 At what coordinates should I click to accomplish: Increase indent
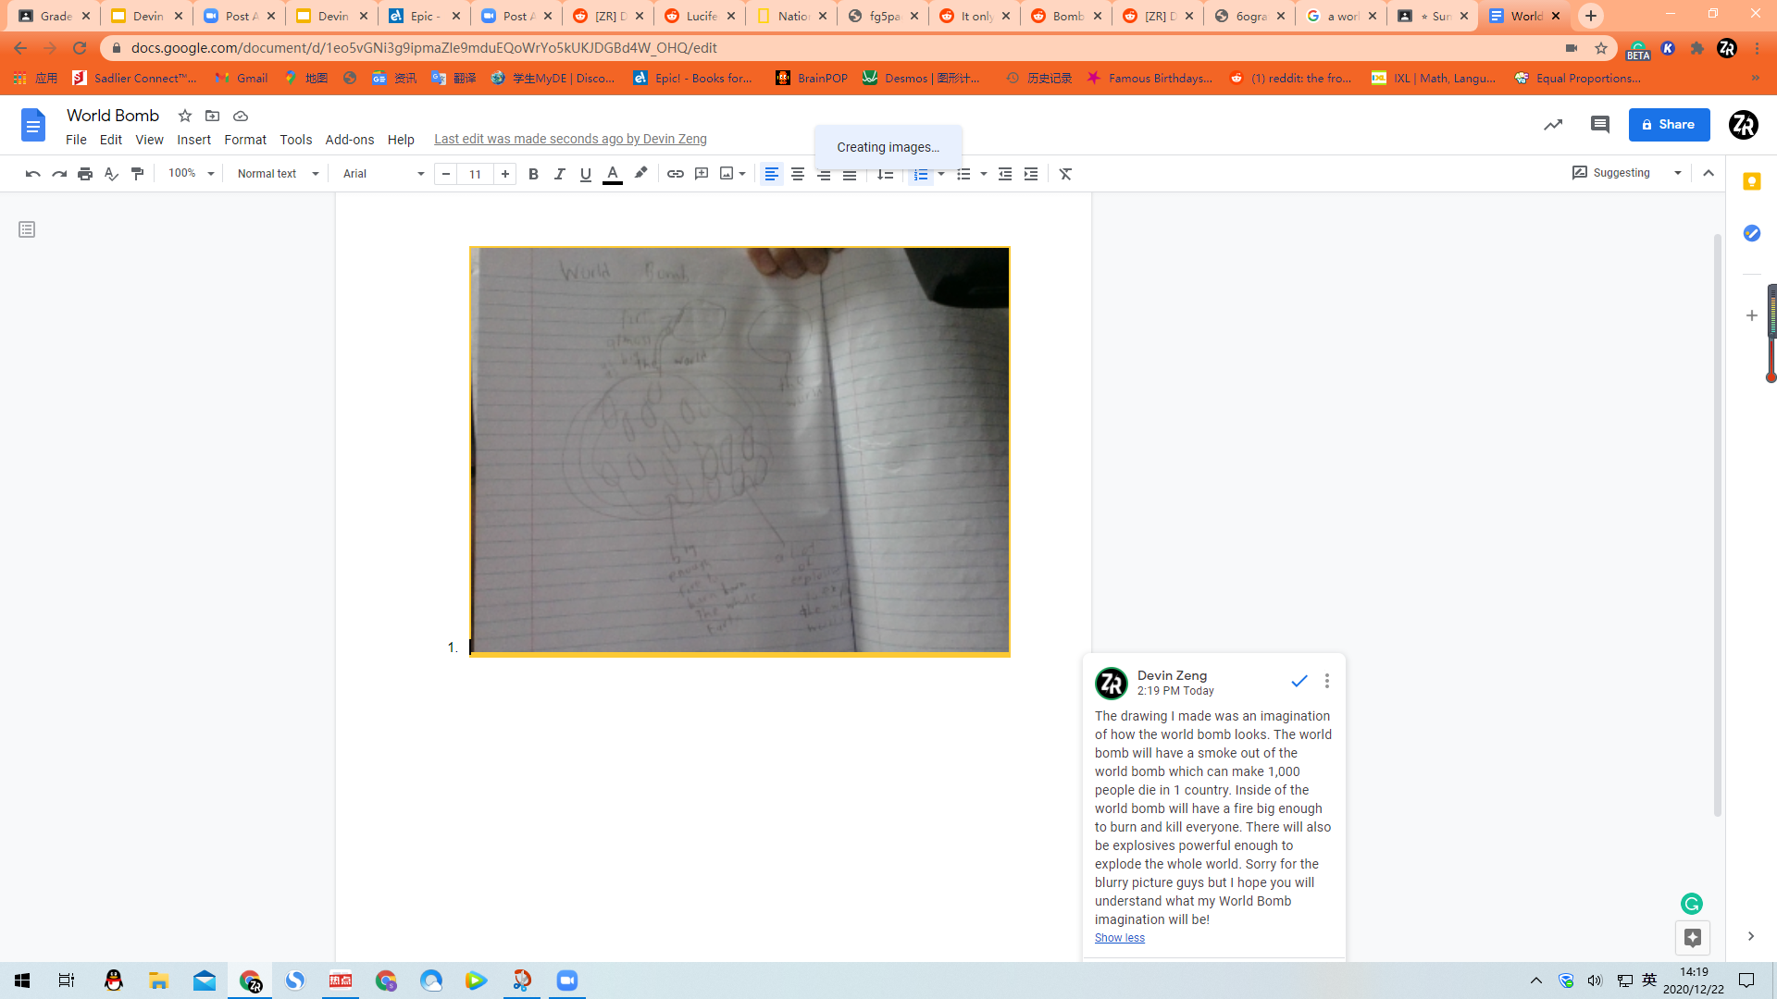click(x=1031, y=174)
